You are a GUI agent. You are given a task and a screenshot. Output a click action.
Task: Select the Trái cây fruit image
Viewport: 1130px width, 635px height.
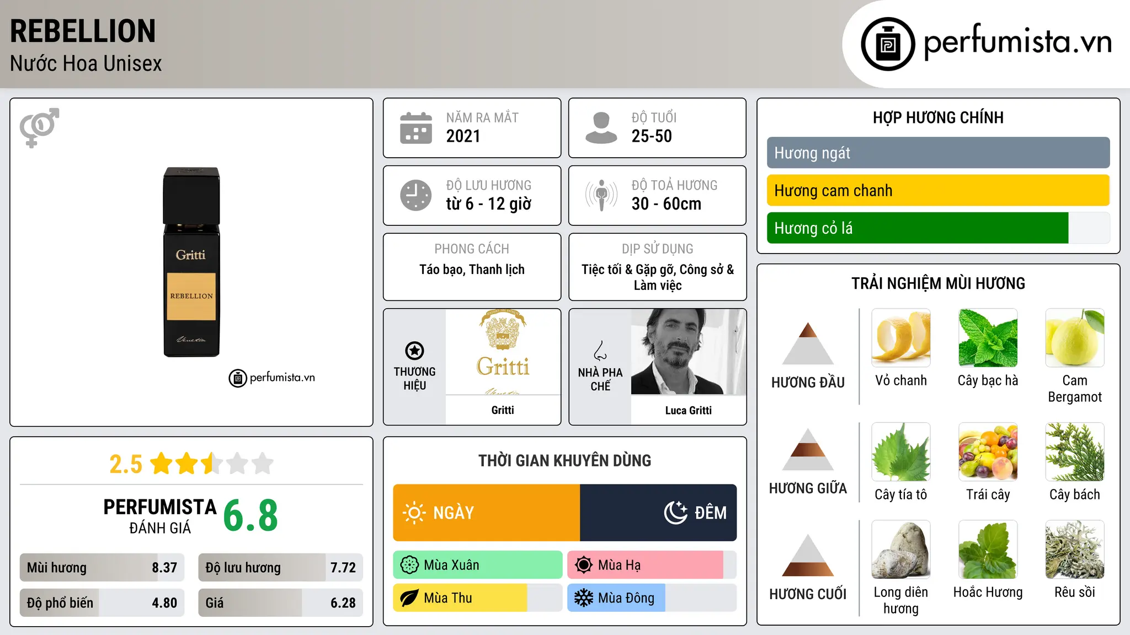[x=988, y=452]
